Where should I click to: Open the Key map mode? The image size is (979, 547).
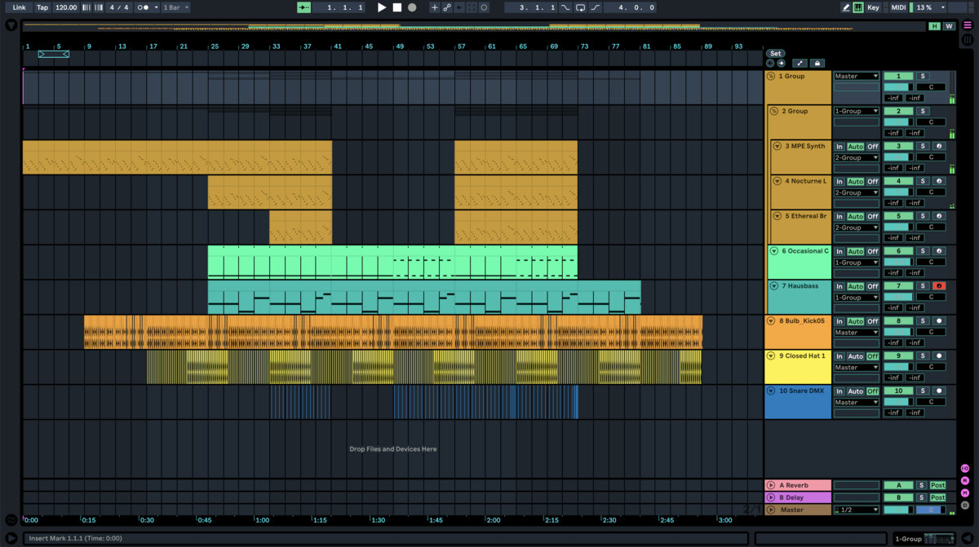[x=874, y=7]
